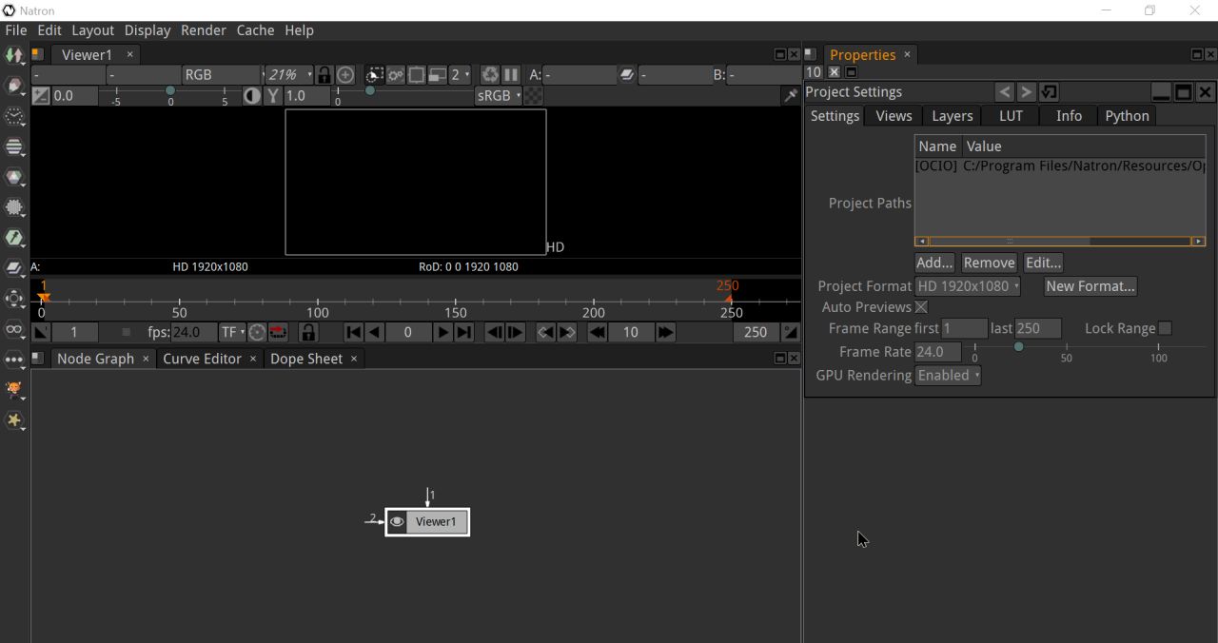
Task: Click the New Format button
Action: [1090, 285]
